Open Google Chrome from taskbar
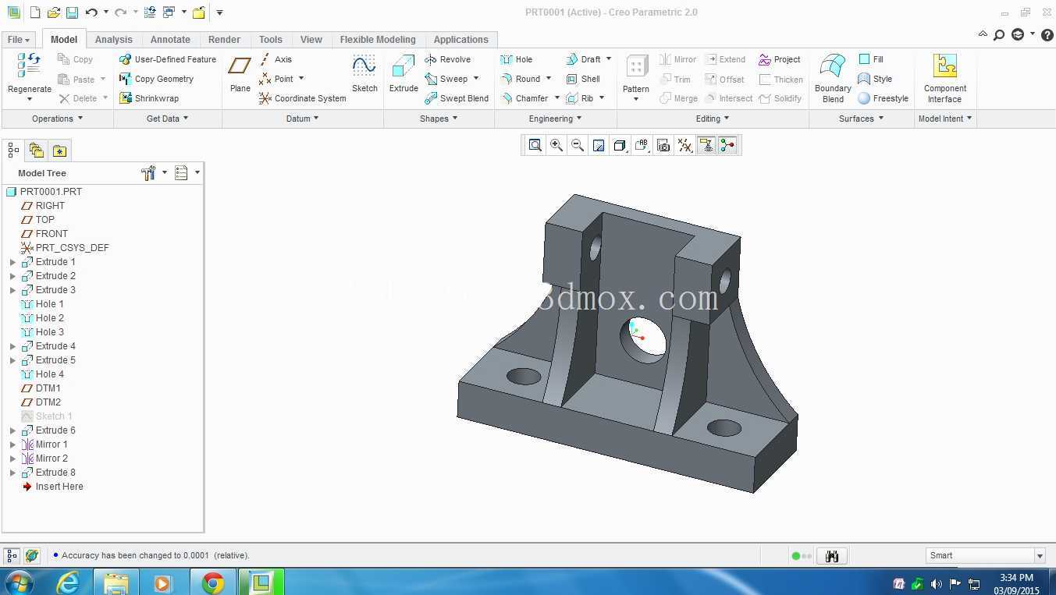 (212, 582)
